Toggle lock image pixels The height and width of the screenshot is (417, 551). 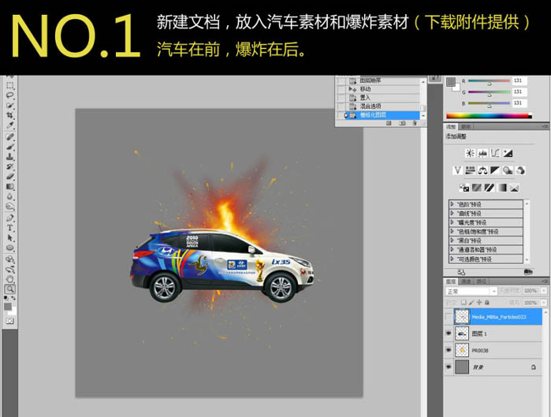pos(471,302)
